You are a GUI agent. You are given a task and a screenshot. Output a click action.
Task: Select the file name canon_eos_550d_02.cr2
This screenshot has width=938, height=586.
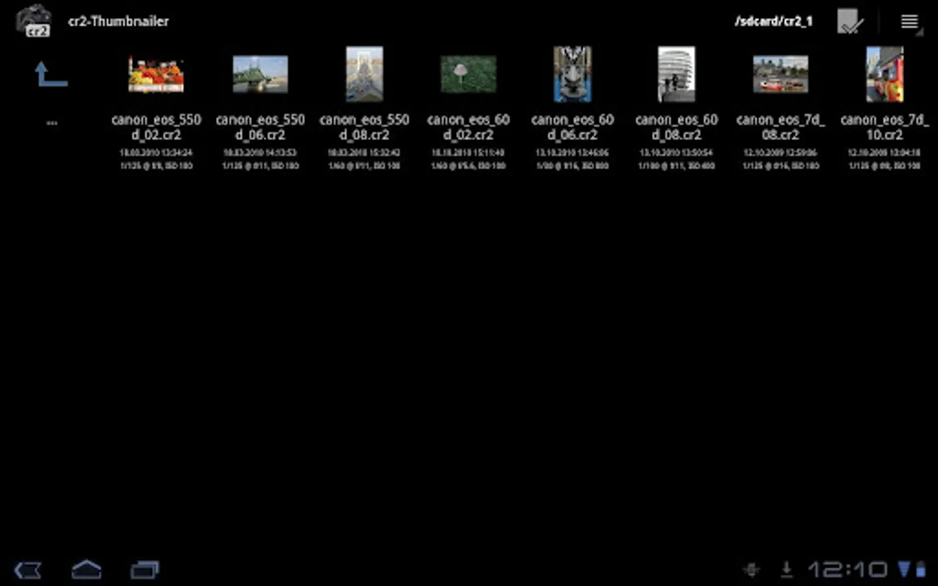pyautogui.click(x=156, y=127)
